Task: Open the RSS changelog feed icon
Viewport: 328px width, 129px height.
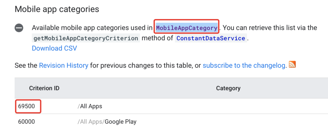Action: tap(292, 64)
